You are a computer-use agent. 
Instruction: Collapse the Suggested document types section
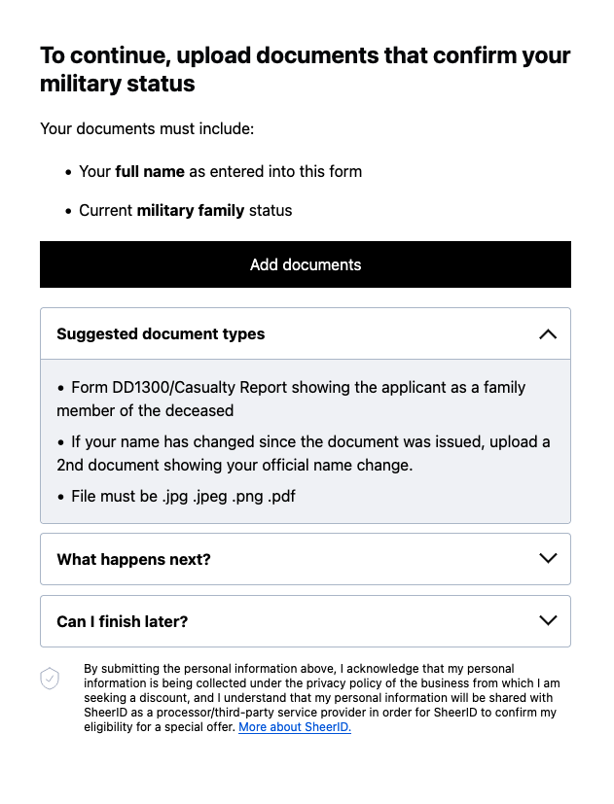306,333
